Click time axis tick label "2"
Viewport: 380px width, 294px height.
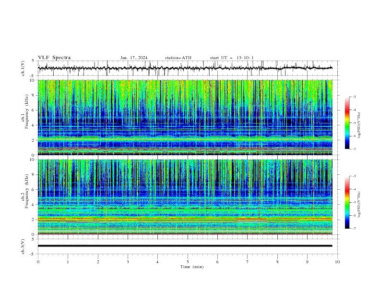point(98,262)
